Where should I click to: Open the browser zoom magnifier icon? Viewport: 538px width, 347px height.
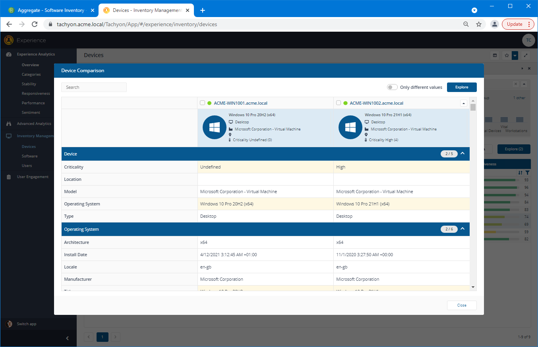[x=466, y=24]
